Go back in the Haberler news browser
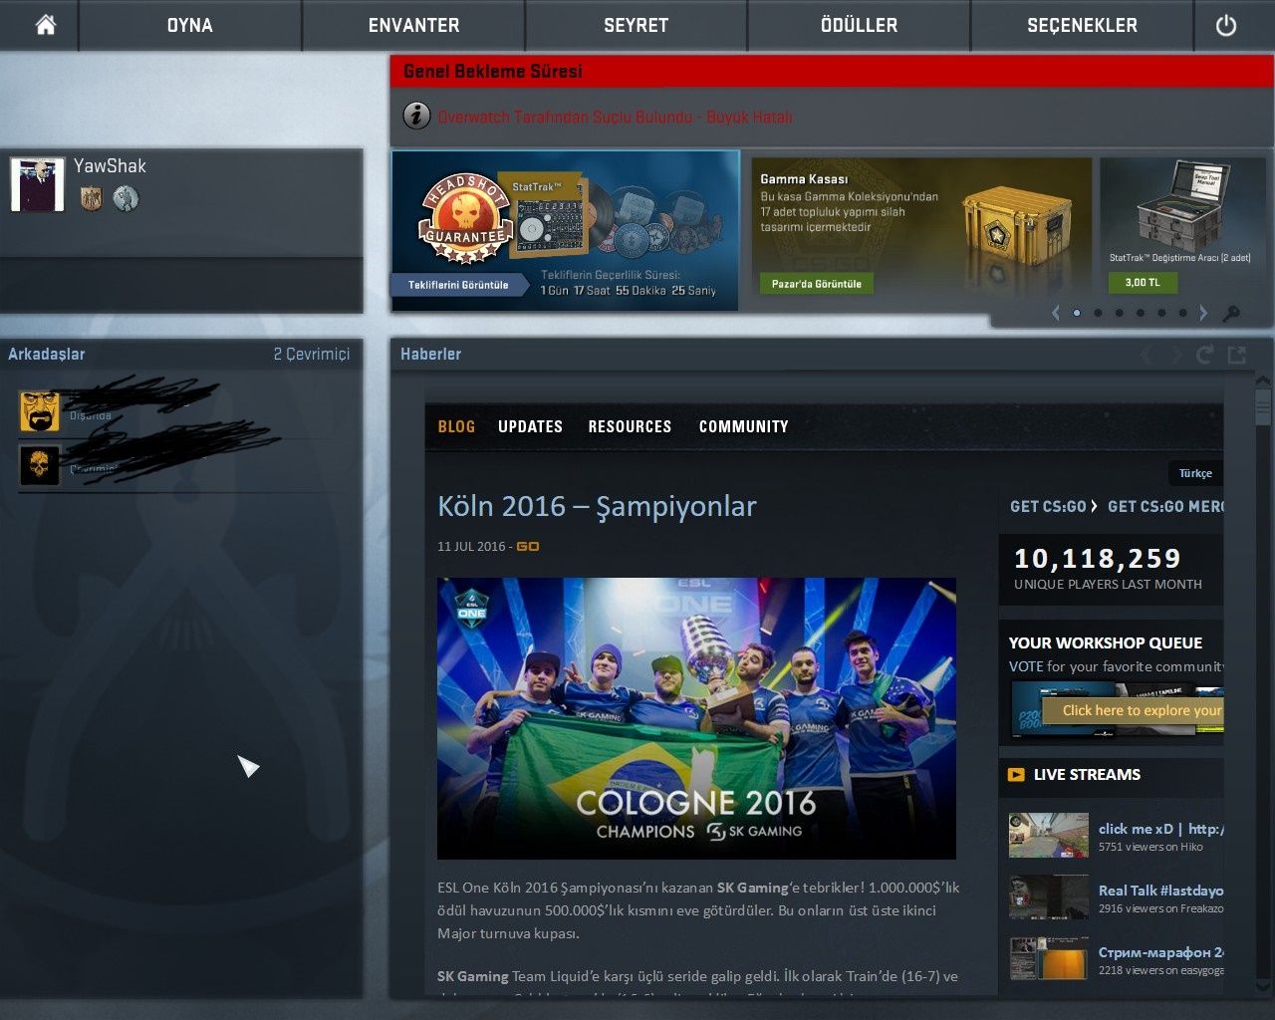1275x1020 pixels. [1147, 355]
